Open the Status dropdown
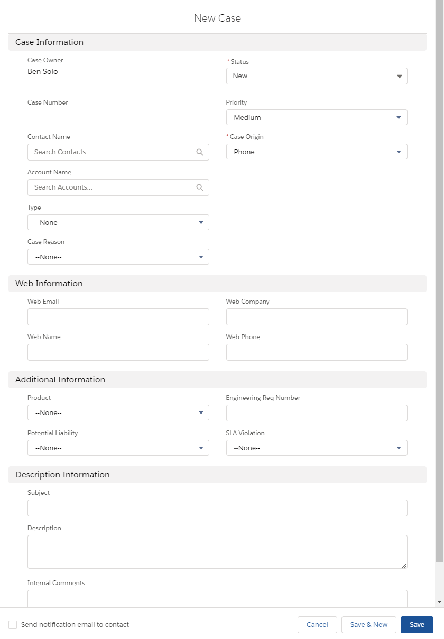This screenshot has height=639, width=444. (317, 76)
